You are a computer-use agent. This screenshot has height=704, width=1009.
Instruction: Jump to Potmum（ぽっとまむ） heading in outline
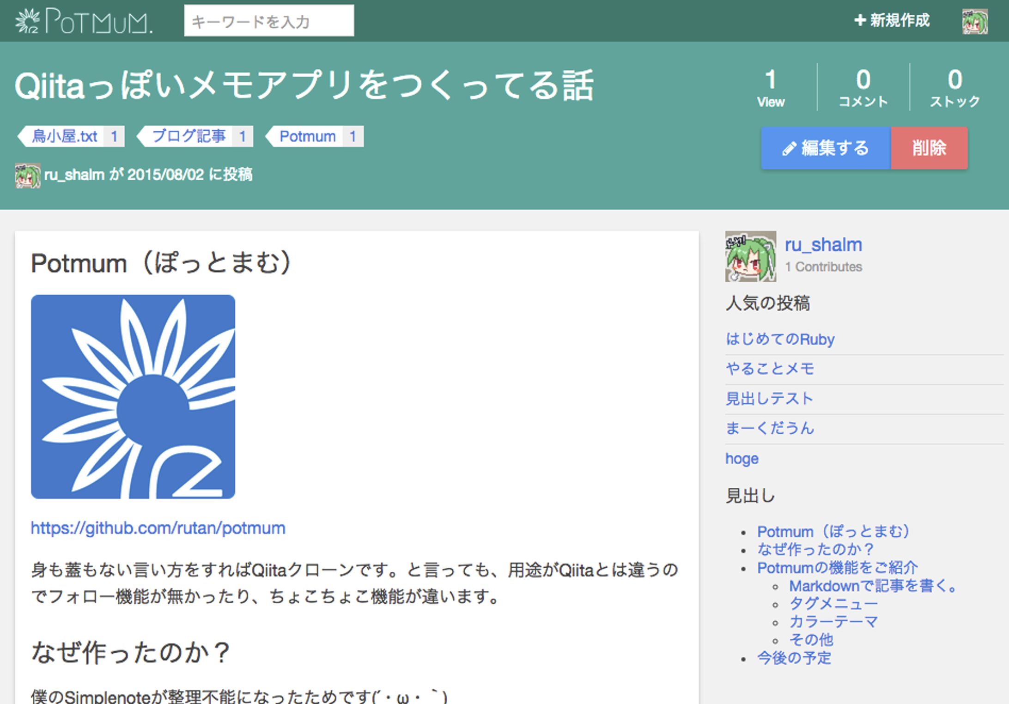pyautogui.click(x=834, y=531)
